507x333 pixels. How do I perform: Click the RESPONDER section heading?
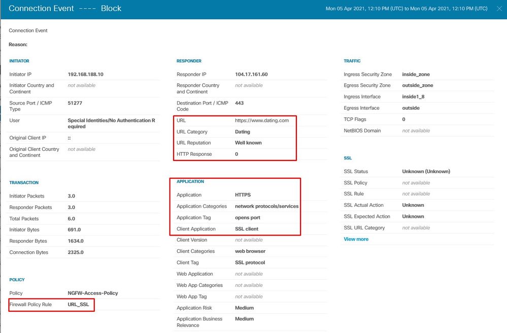[189, 61]
